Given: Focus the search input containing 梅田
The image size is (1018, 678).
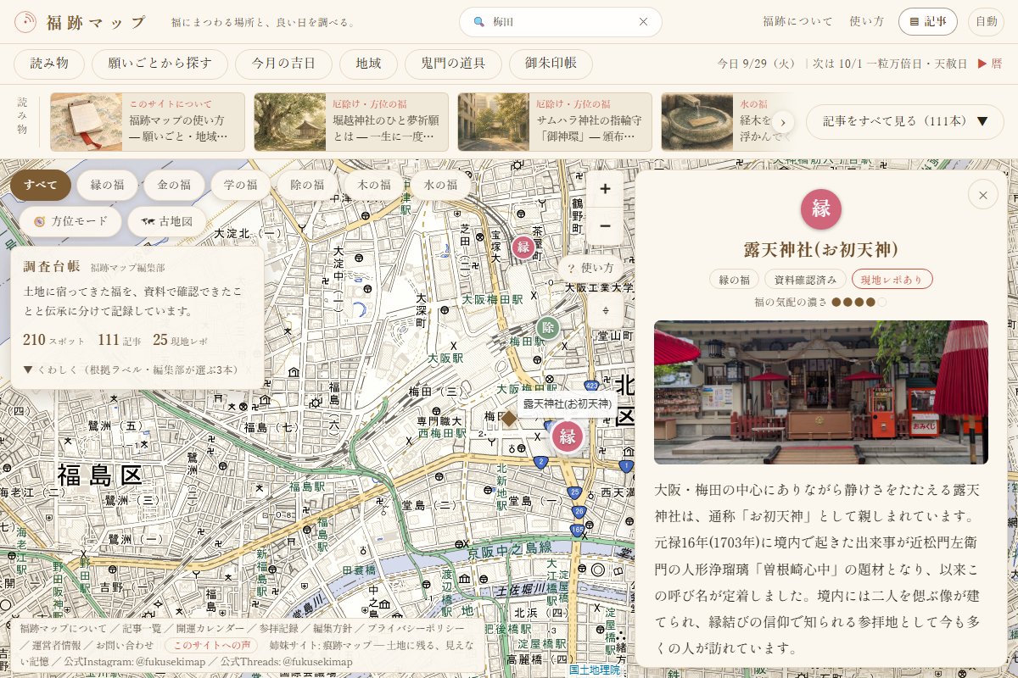Looking at the screenshot, I should (x=561, y=22).
